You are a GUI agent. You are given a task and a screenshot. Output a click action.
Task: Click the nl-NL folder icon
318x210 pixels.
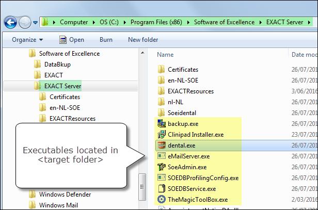point(161,102)
